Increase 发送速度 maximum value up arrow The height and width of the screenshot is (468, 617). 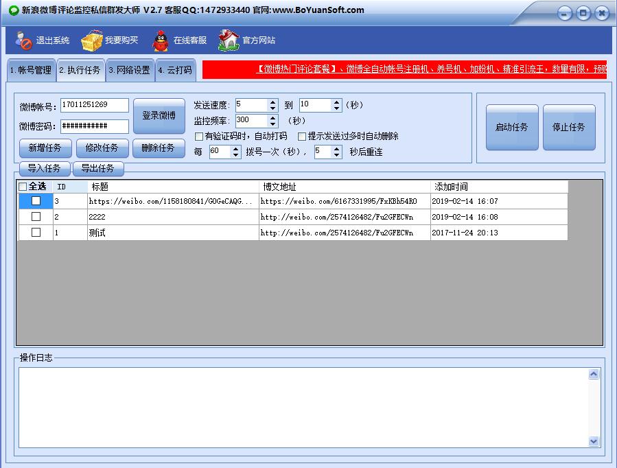pos(336,102)
